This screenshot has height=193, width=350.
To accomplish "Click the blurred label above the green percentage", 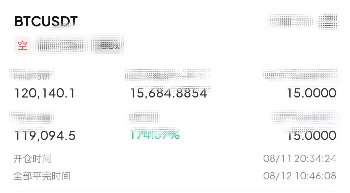I will (x=144, y=117).
